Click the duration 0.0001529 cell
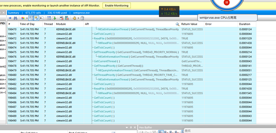Image resolution: width=276 pixels, height=133 pixels. [x=245, y=38]
